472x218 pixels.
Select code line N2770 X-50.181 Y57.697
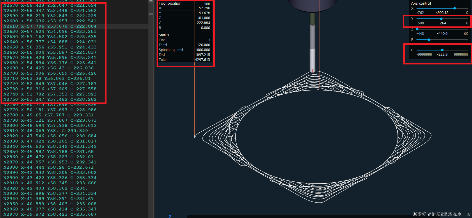50,110
